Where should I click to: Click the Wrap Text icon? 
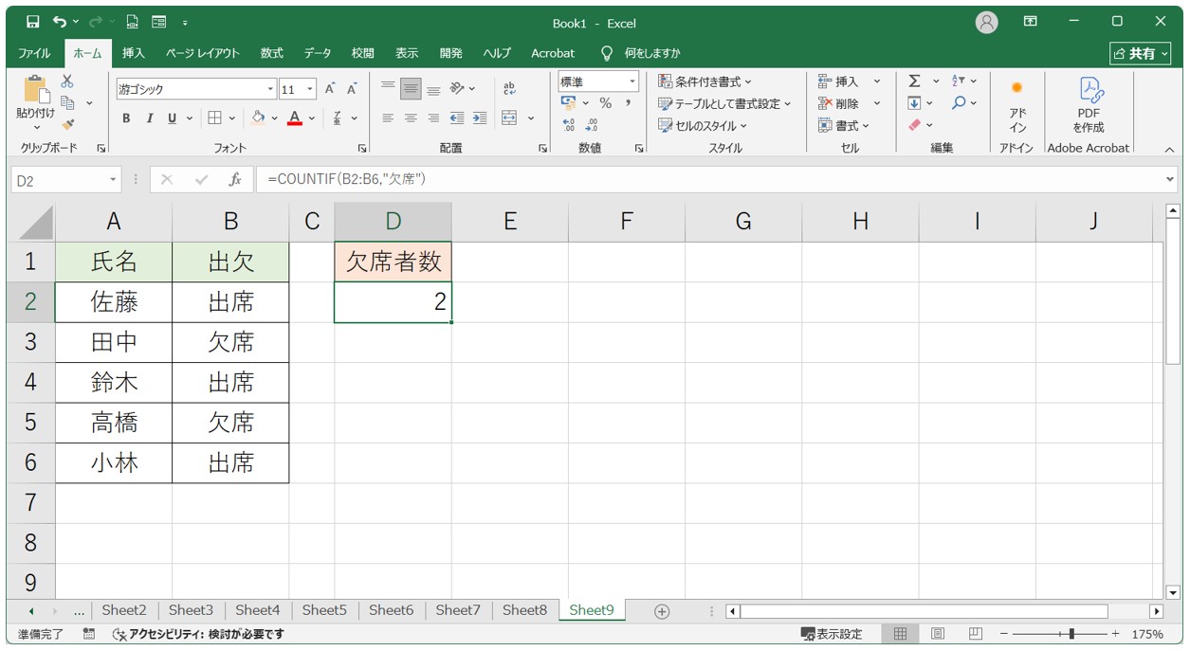(x=509, y=89)
